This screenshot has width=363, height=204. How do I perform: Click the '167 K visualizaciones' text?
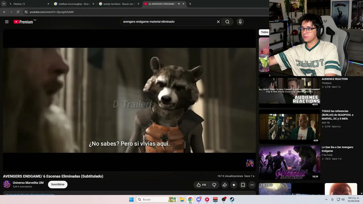coord(230,176)
